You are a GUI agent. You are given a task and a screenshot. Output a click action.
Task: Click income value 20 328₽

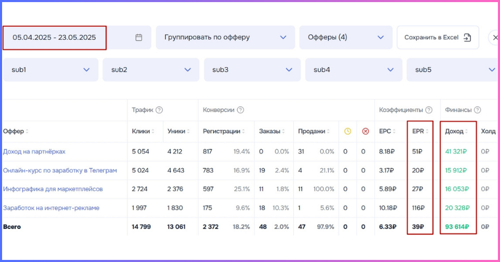coord(457,208)
